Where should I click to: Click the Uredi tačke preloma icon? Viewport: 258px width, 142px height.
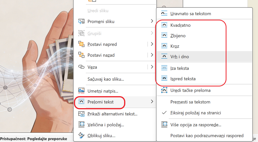click(x=164, y=90)
